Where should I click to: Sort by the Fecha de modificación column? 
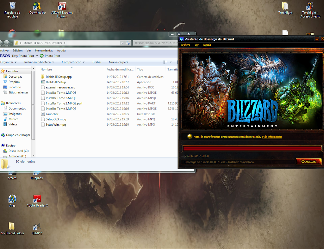tap(120, 69)
